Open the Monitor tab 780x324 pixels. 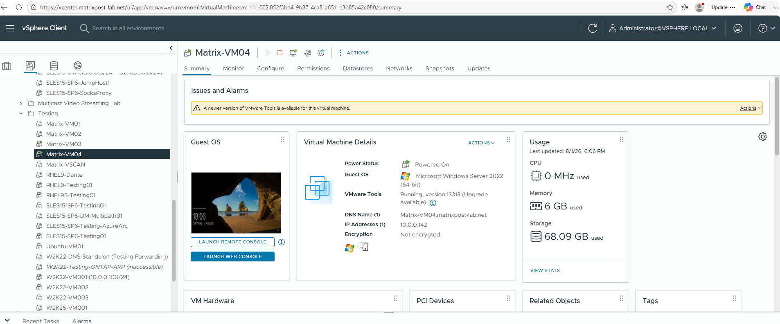tap(234, 68)
